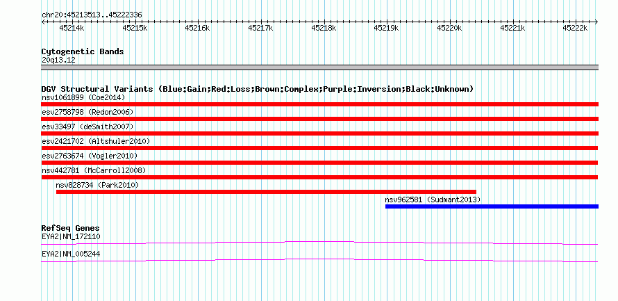Select the red bar under nsv1061899 (Coe2014)
The height and width of the screenshot is (301, 618).
(x=319, y=104)
